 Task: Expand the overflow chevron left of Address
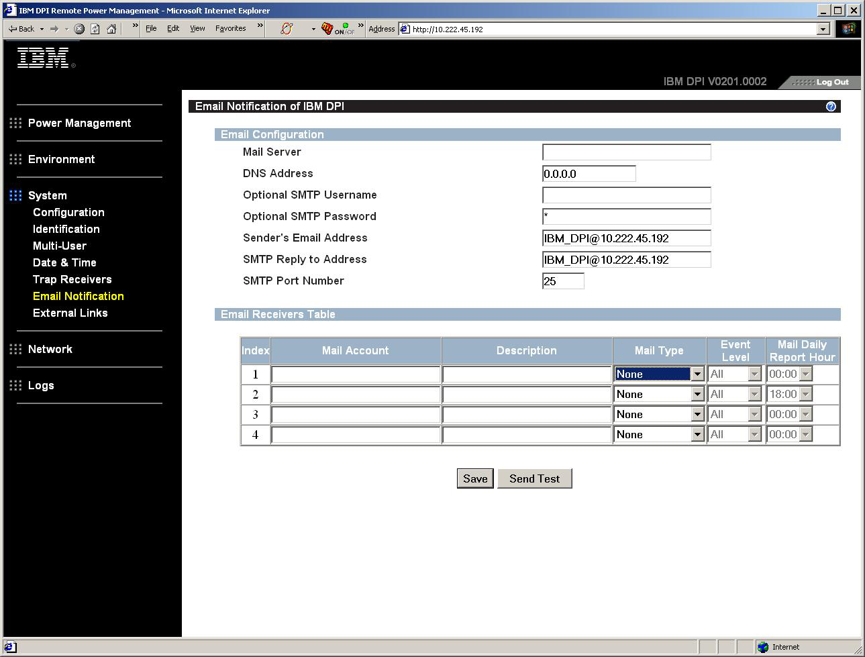point(360,27)
